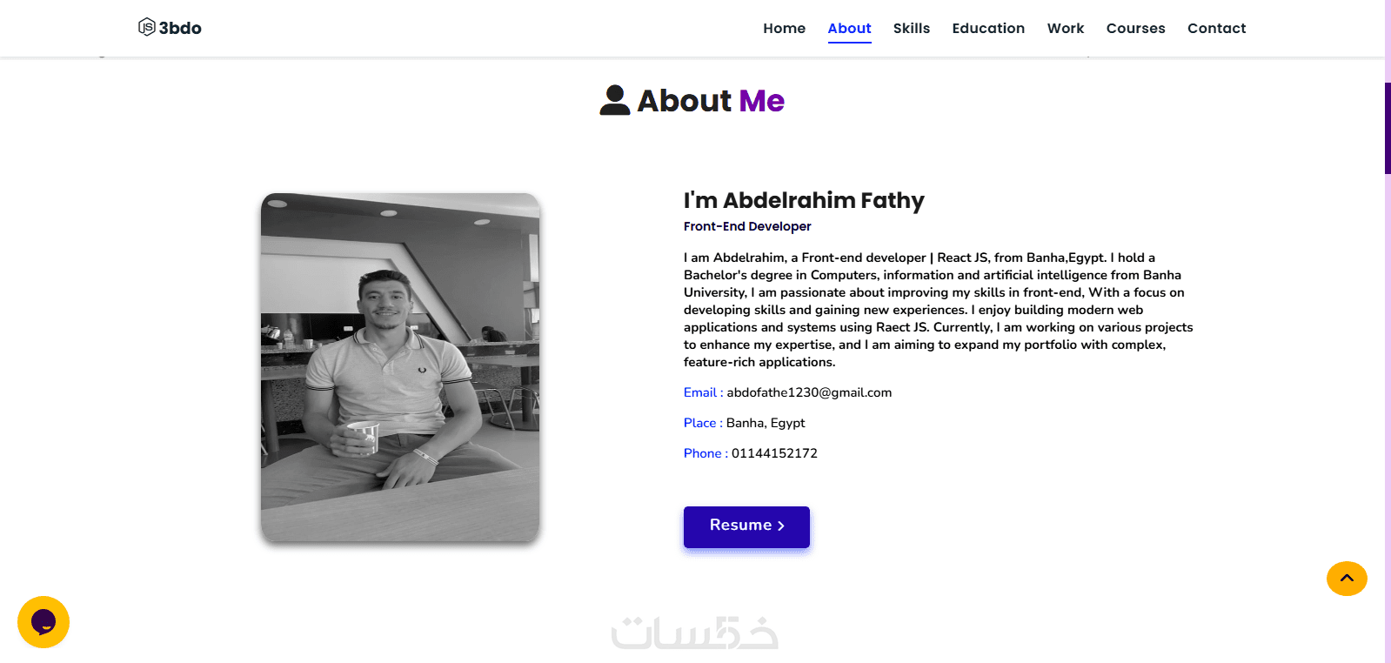Click the gray watermark logo at bottom
The height and width of the screenshot is (663, 1391).
(694, 633)
